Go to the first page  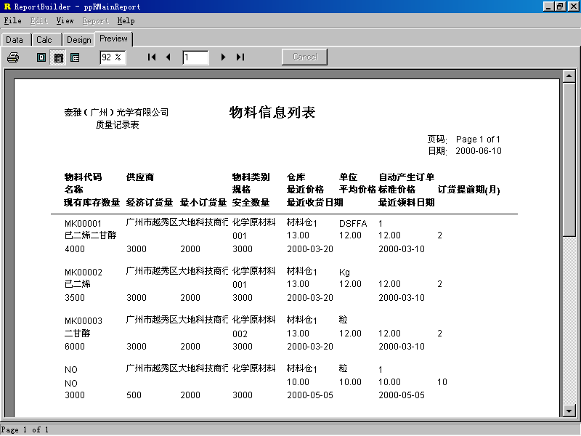(152, 57)
